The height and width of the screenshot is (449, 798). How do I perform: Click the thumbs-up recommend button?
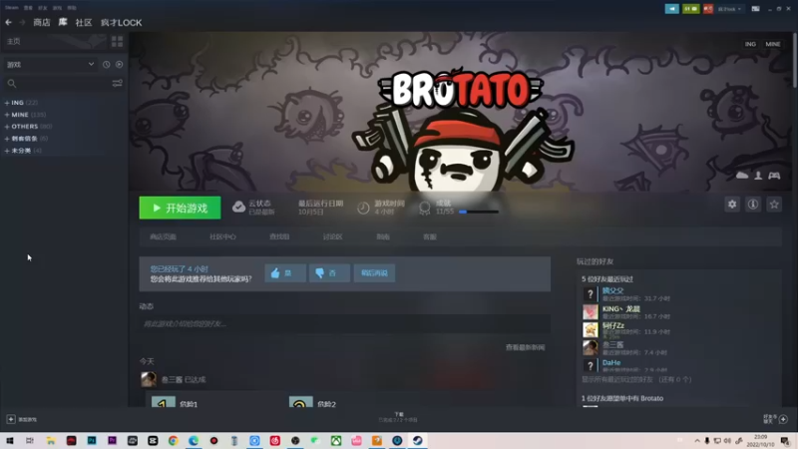[x=285, y=272]
